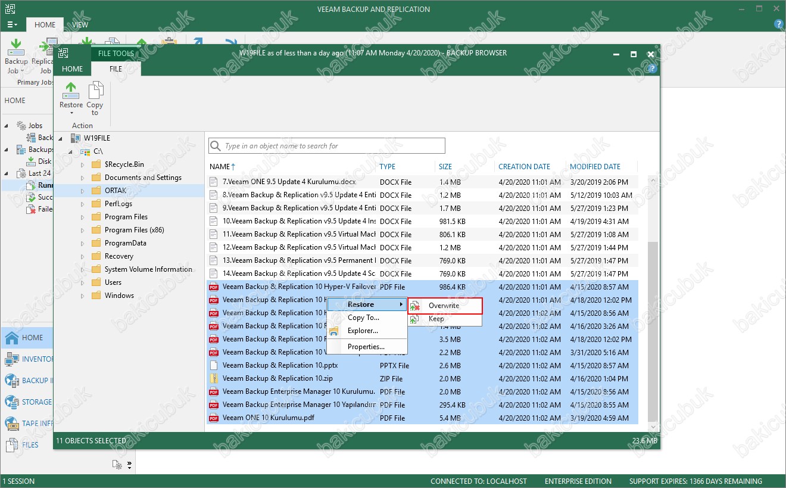This screenshot has width=786, height=488.
Task: Click the Jobs node icon in main tree
Action: coord(21,126)
